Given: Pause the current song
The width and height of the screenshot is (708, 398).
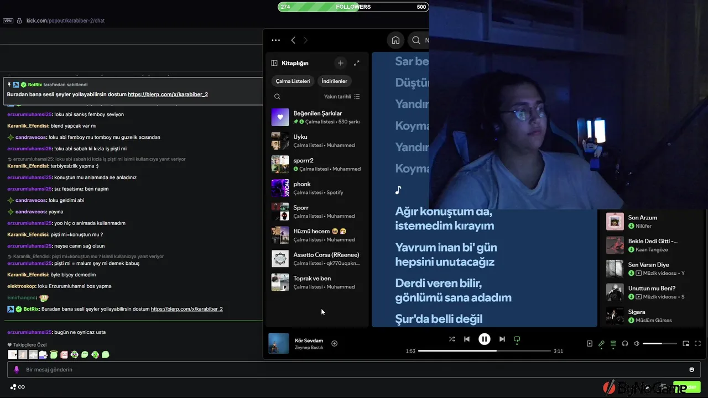Looking at the screenshot, I should click(x=484, y=339).
